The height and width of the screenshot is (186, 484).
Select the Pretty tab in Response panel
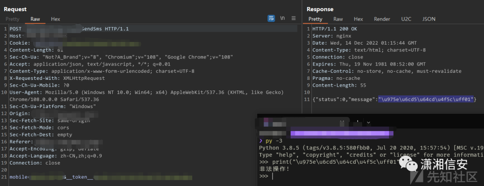(315, 19)
